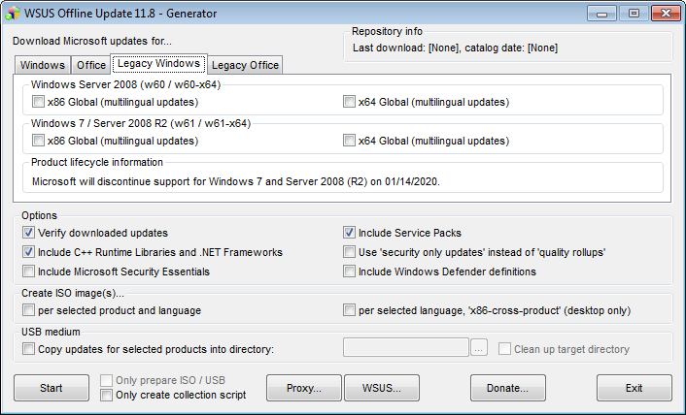Click the browse '...' button for target directory
Viewport: 686px width, 415px height.
[x=479, y=349]
